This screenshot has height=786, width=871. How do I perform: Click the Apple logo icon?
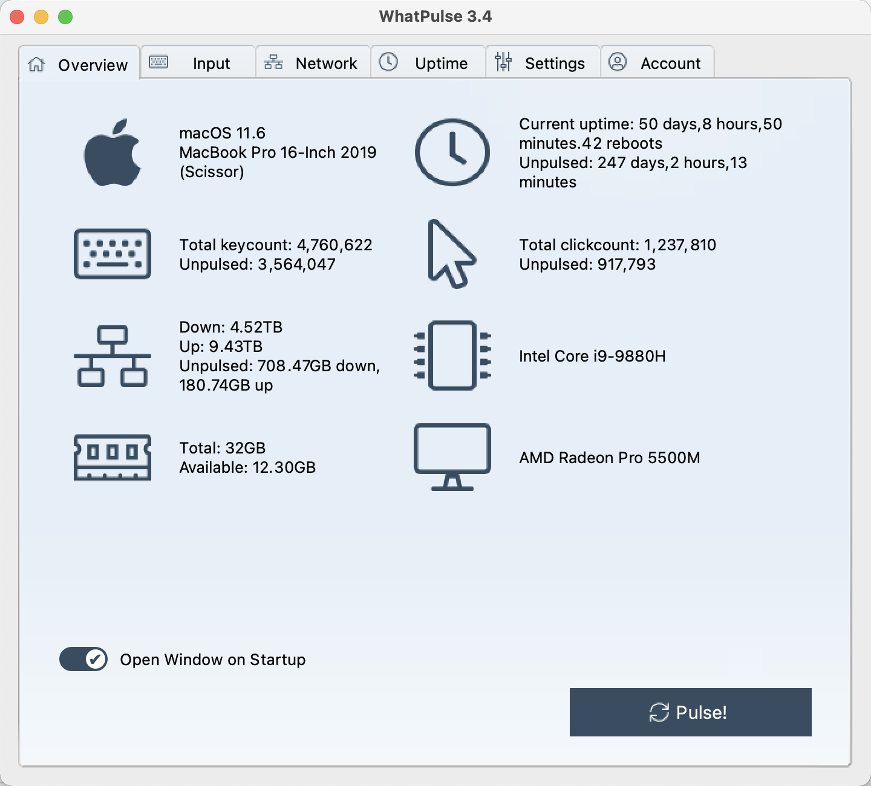click(113, 152)
